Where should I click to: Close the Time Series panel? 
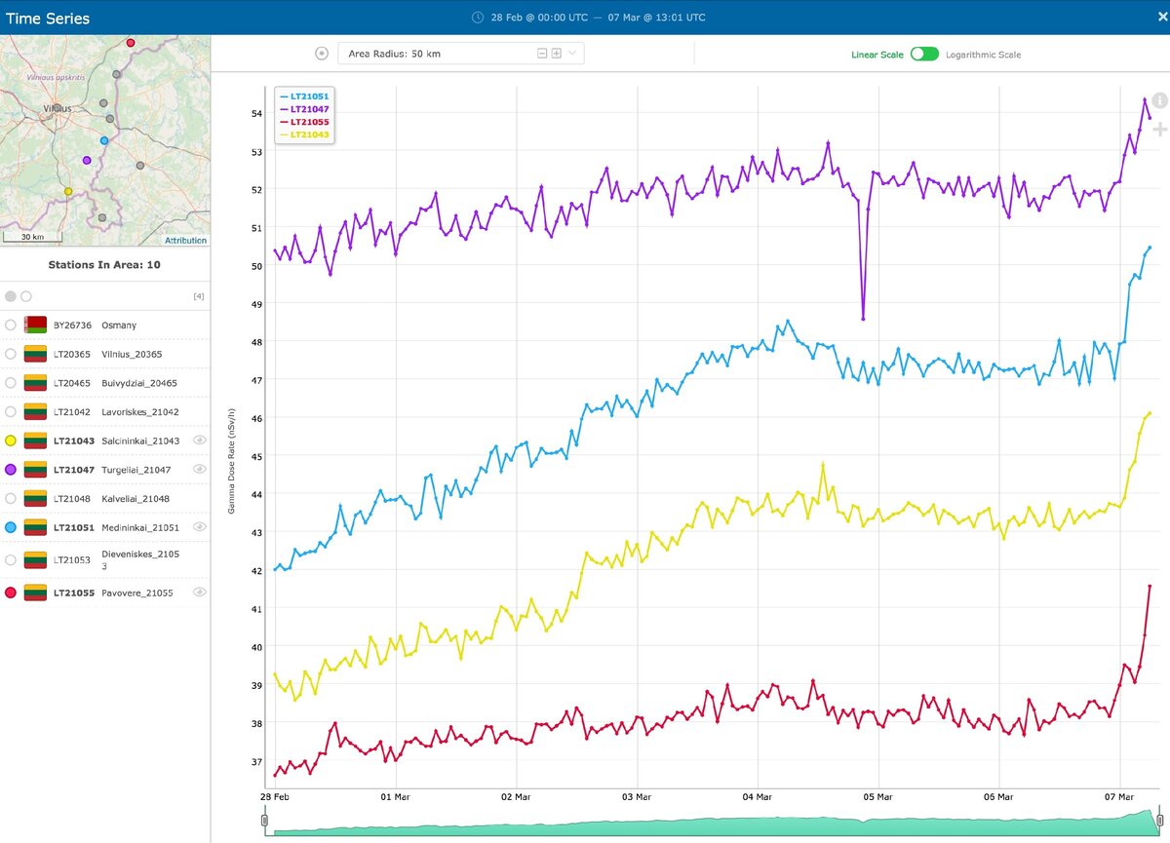point(1156,17)
